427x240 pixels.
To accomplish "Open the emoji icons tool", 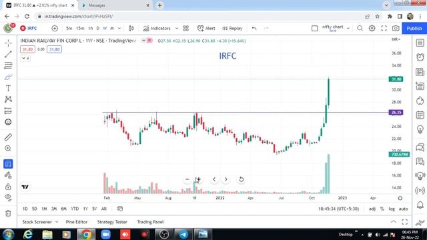I will (x=8, y=122).
